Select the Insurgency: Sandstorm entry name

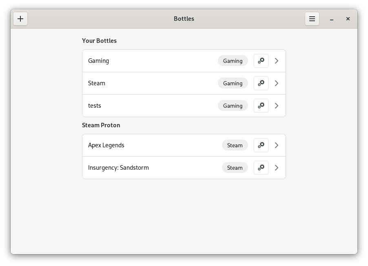pyautogui.click(x=118, y=168)
